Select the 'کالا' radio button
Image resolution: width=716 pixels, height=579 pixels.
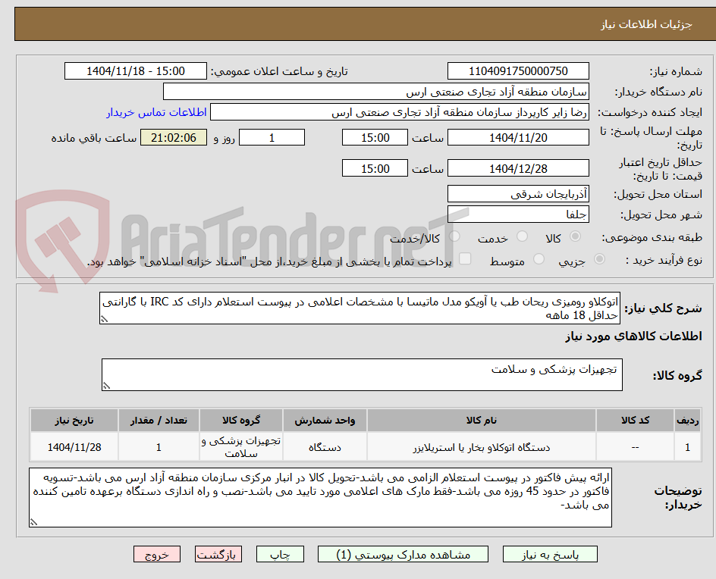click(576, 236)
